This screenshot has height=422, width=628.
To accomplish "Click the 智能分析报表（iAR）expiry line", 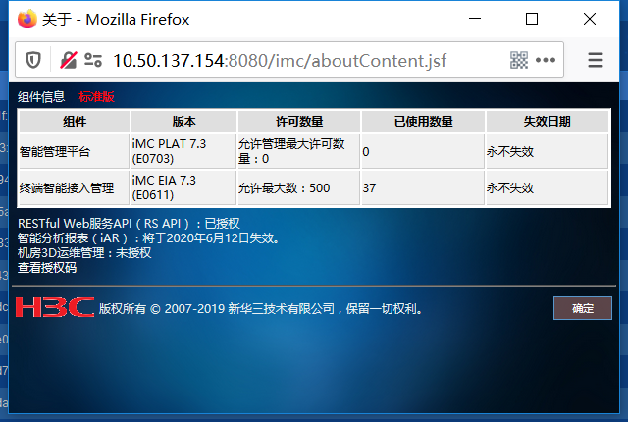I will [149, 237].
